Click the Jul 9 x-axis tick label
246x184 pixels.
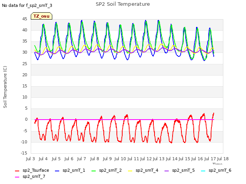point(107,159)
